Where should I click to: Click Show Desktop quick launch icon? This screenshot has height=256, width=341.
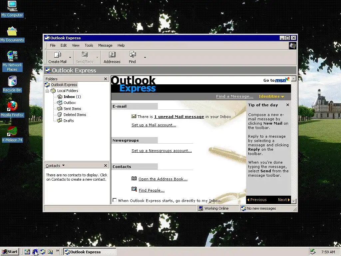click(x=27, y=252)
